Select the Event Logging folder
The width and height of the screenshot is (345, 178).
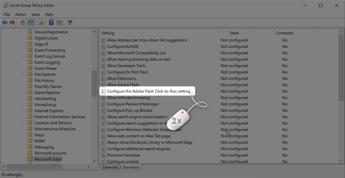coord(47,62)
